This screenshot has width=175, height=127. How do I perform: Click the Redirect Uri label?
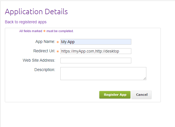pyautogui.click(x=44, y=51)
